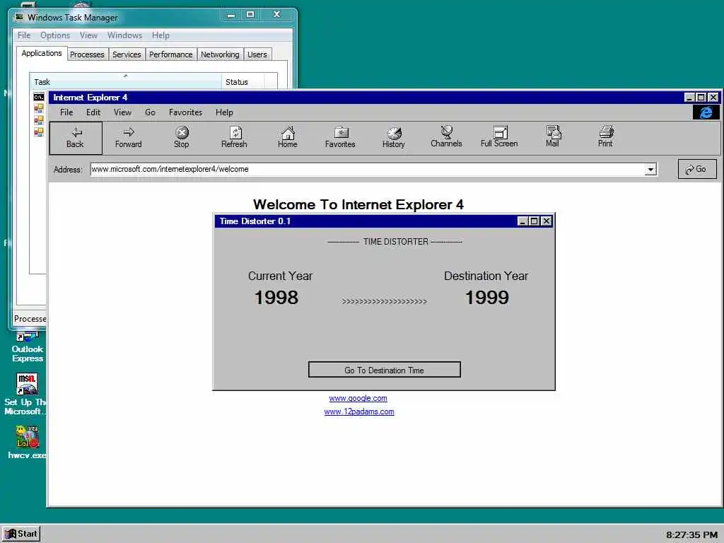
Task: Open the Go menu in Internet Explorer
Action: point(150,112)
